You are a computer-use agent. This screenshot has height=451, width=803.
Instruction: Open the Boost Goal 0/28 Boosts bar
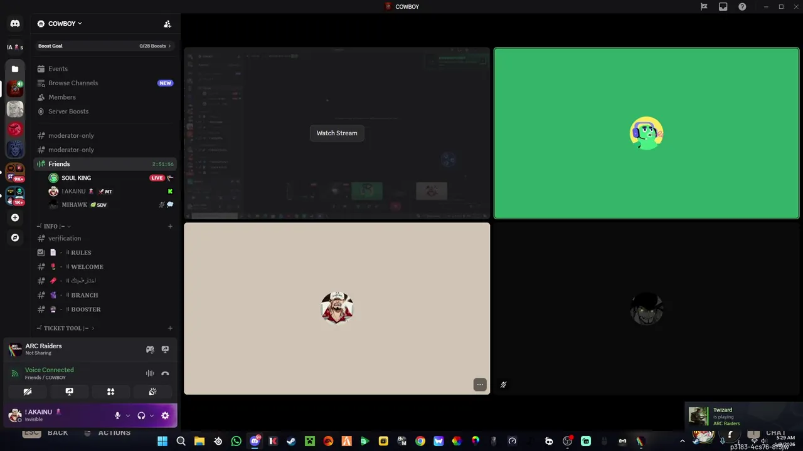click(x=104, y=46)
